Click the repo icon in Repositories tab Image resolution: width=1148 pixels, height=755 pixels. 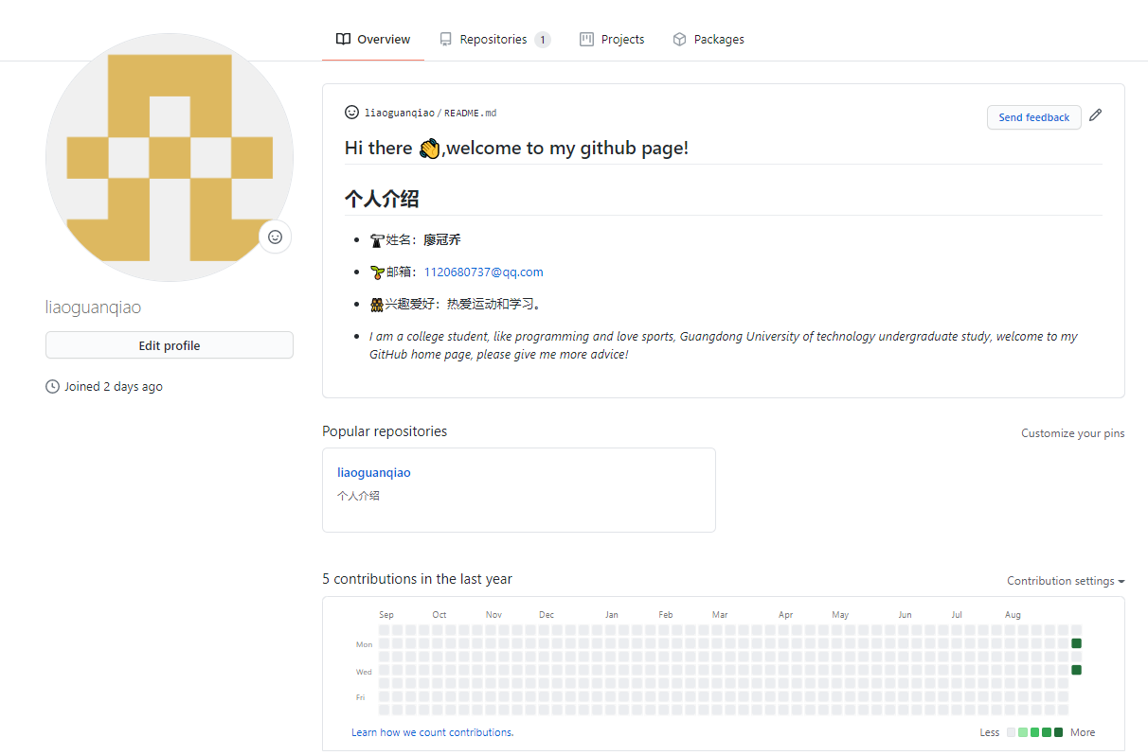click(445, 39)
